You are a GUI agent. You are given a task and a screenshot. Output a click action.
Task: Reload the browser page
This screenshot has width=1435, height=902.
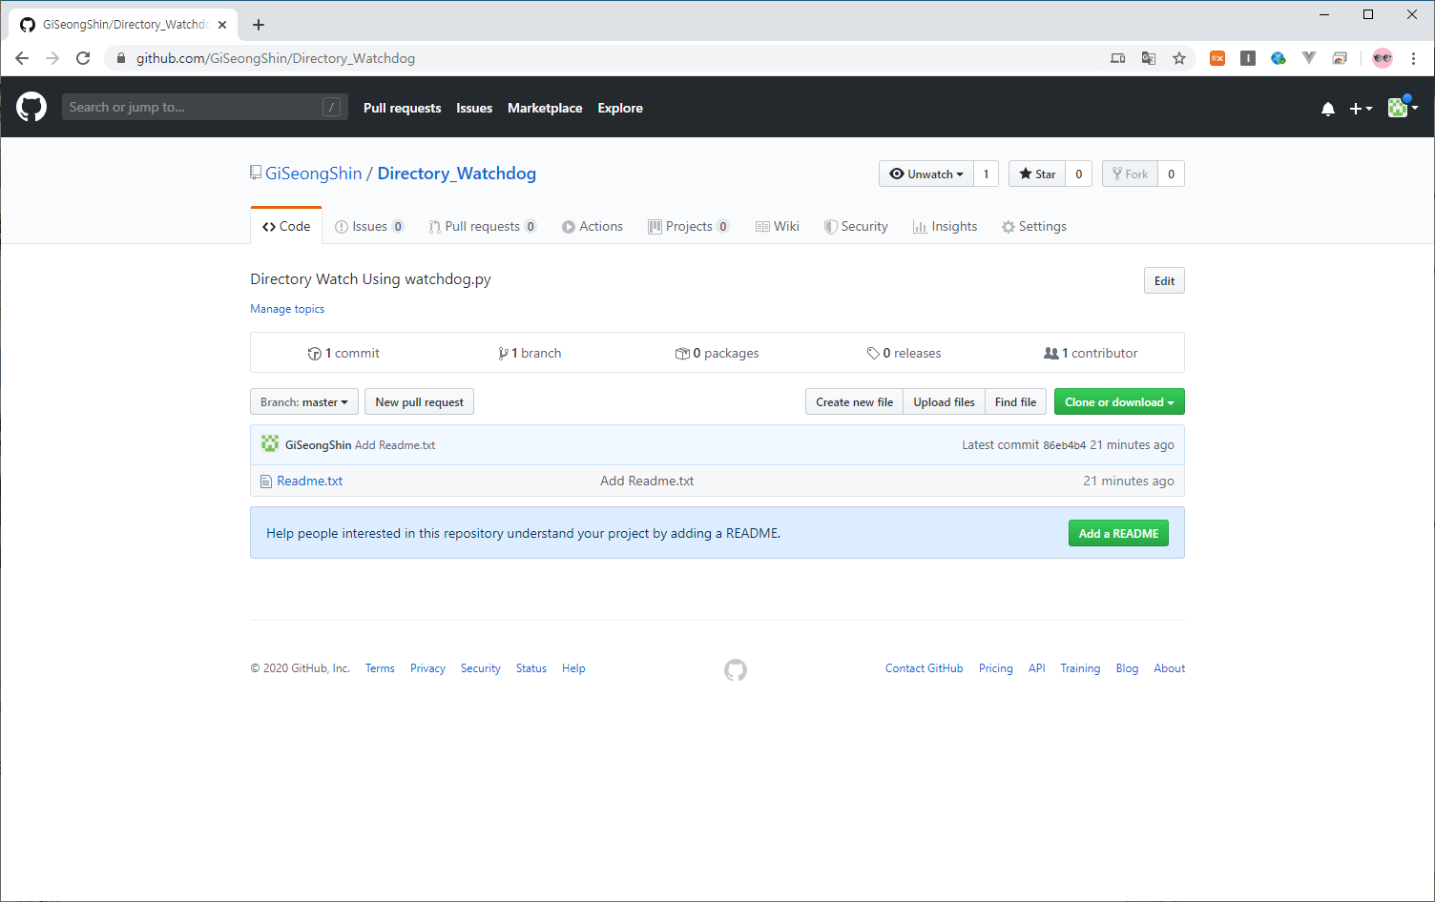pyautogui.click(x=83, y=58)
